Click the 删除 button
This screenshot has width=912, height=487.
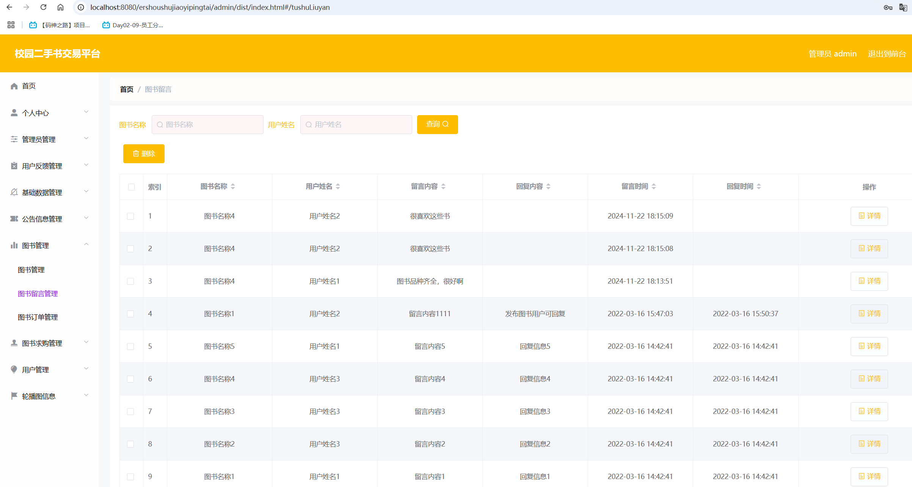point(144,154)
